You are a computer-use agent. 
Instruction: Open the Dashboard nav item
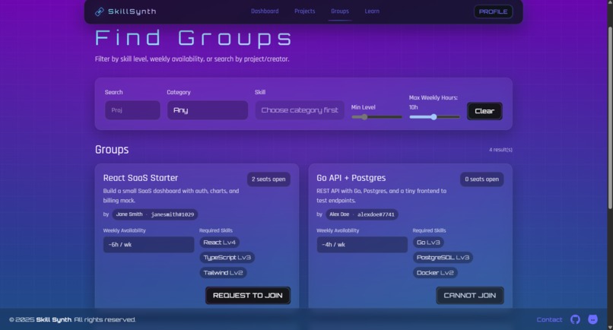click(265, 11)
